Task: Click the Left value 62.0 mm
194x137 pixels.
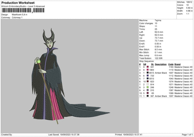Action: (159, 32)
